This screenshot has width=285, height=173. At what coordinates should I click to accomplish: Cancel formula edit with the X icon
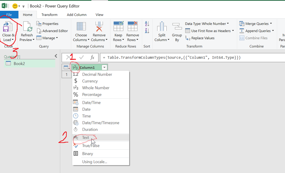[x=68, y=57]
